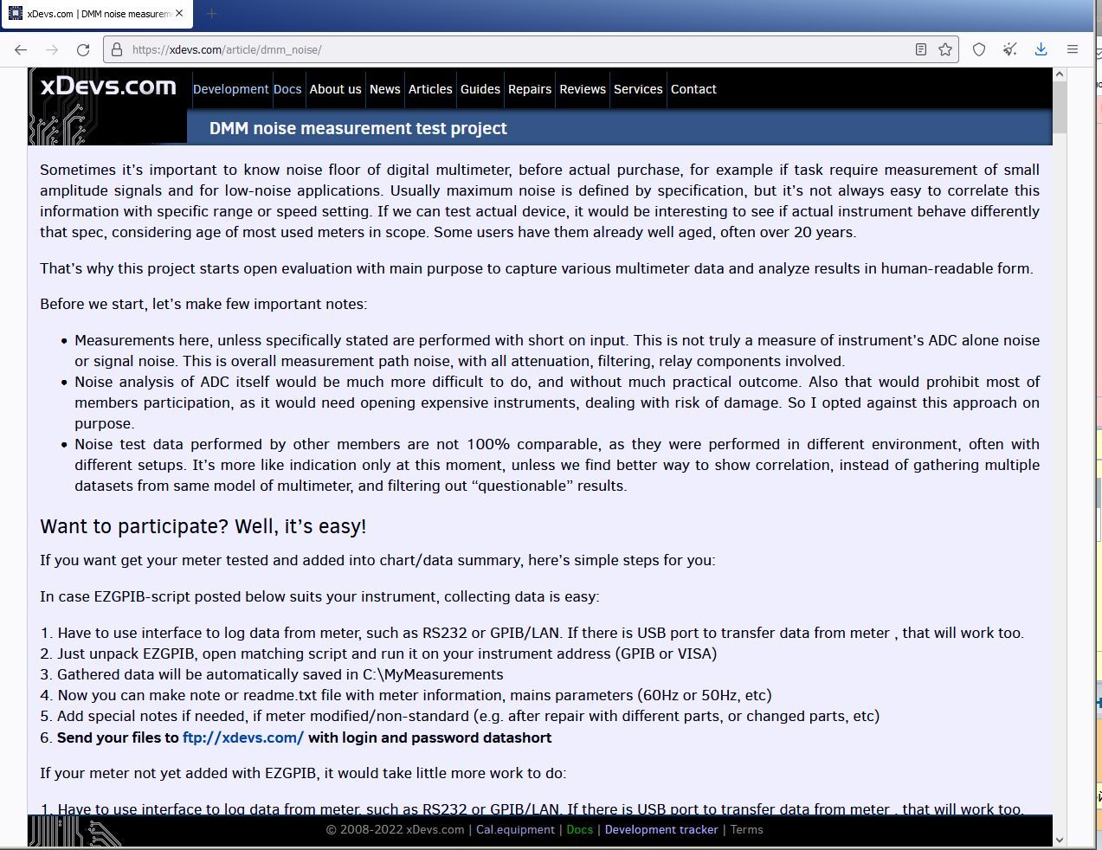Click the 'Want to participate? Well, it's easy!' heading

[203, 526]
